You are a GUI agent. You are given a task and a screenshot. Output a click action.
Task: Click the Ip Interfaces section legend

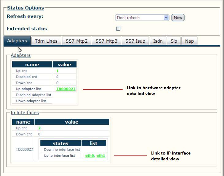[x=25, y=113]
